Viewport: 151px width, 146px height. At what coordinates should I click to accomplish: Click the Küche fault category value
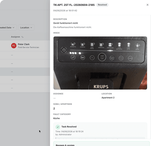tap(56, 118)
